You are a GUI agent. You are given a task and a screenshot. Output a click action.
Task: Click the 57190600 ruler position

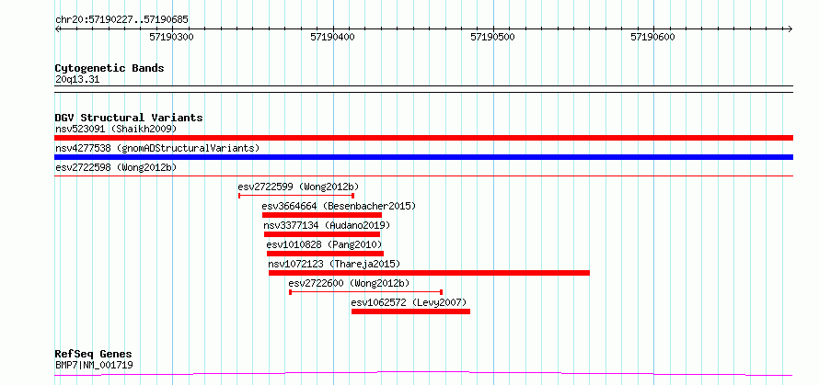(653, 37)
